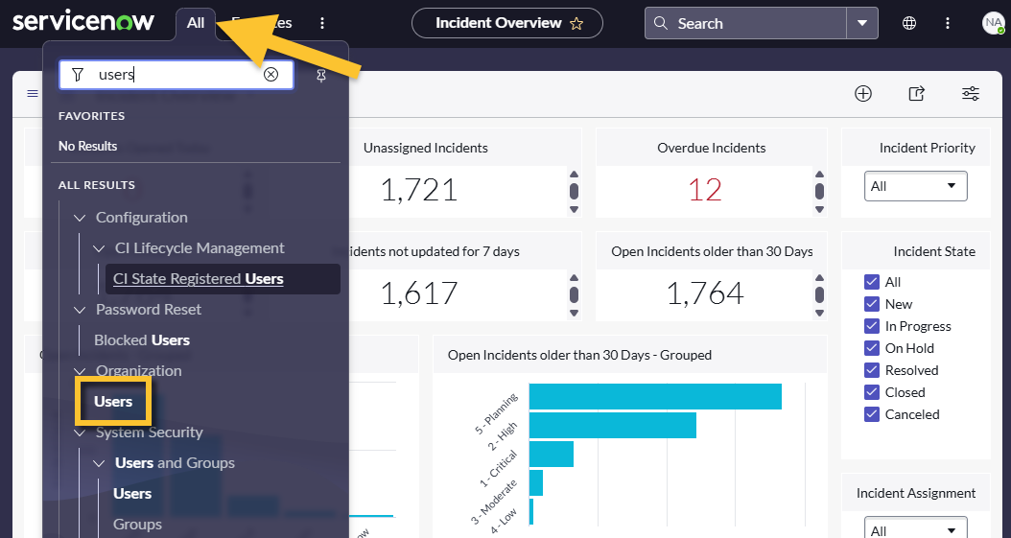This screenshot has height=538, width=1011.
Task: Click the 5 - Planning bar
Action: pos(654,396)
